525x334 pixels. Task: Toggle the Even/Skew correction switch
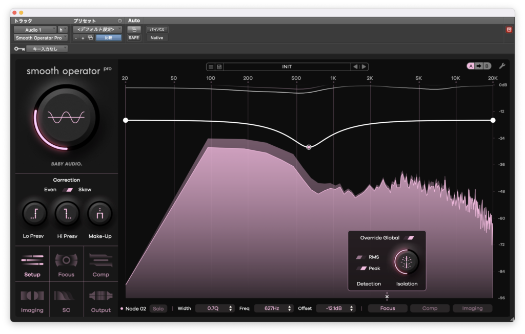68,190
